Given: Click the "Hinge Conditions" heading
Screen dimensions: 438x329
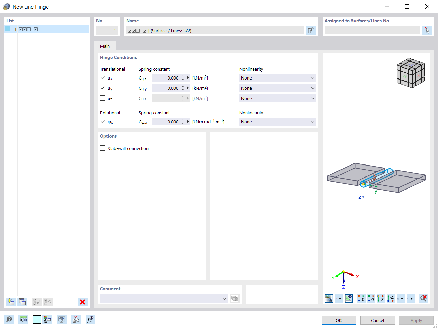Looking at the screenshot, I should [118, 57].
